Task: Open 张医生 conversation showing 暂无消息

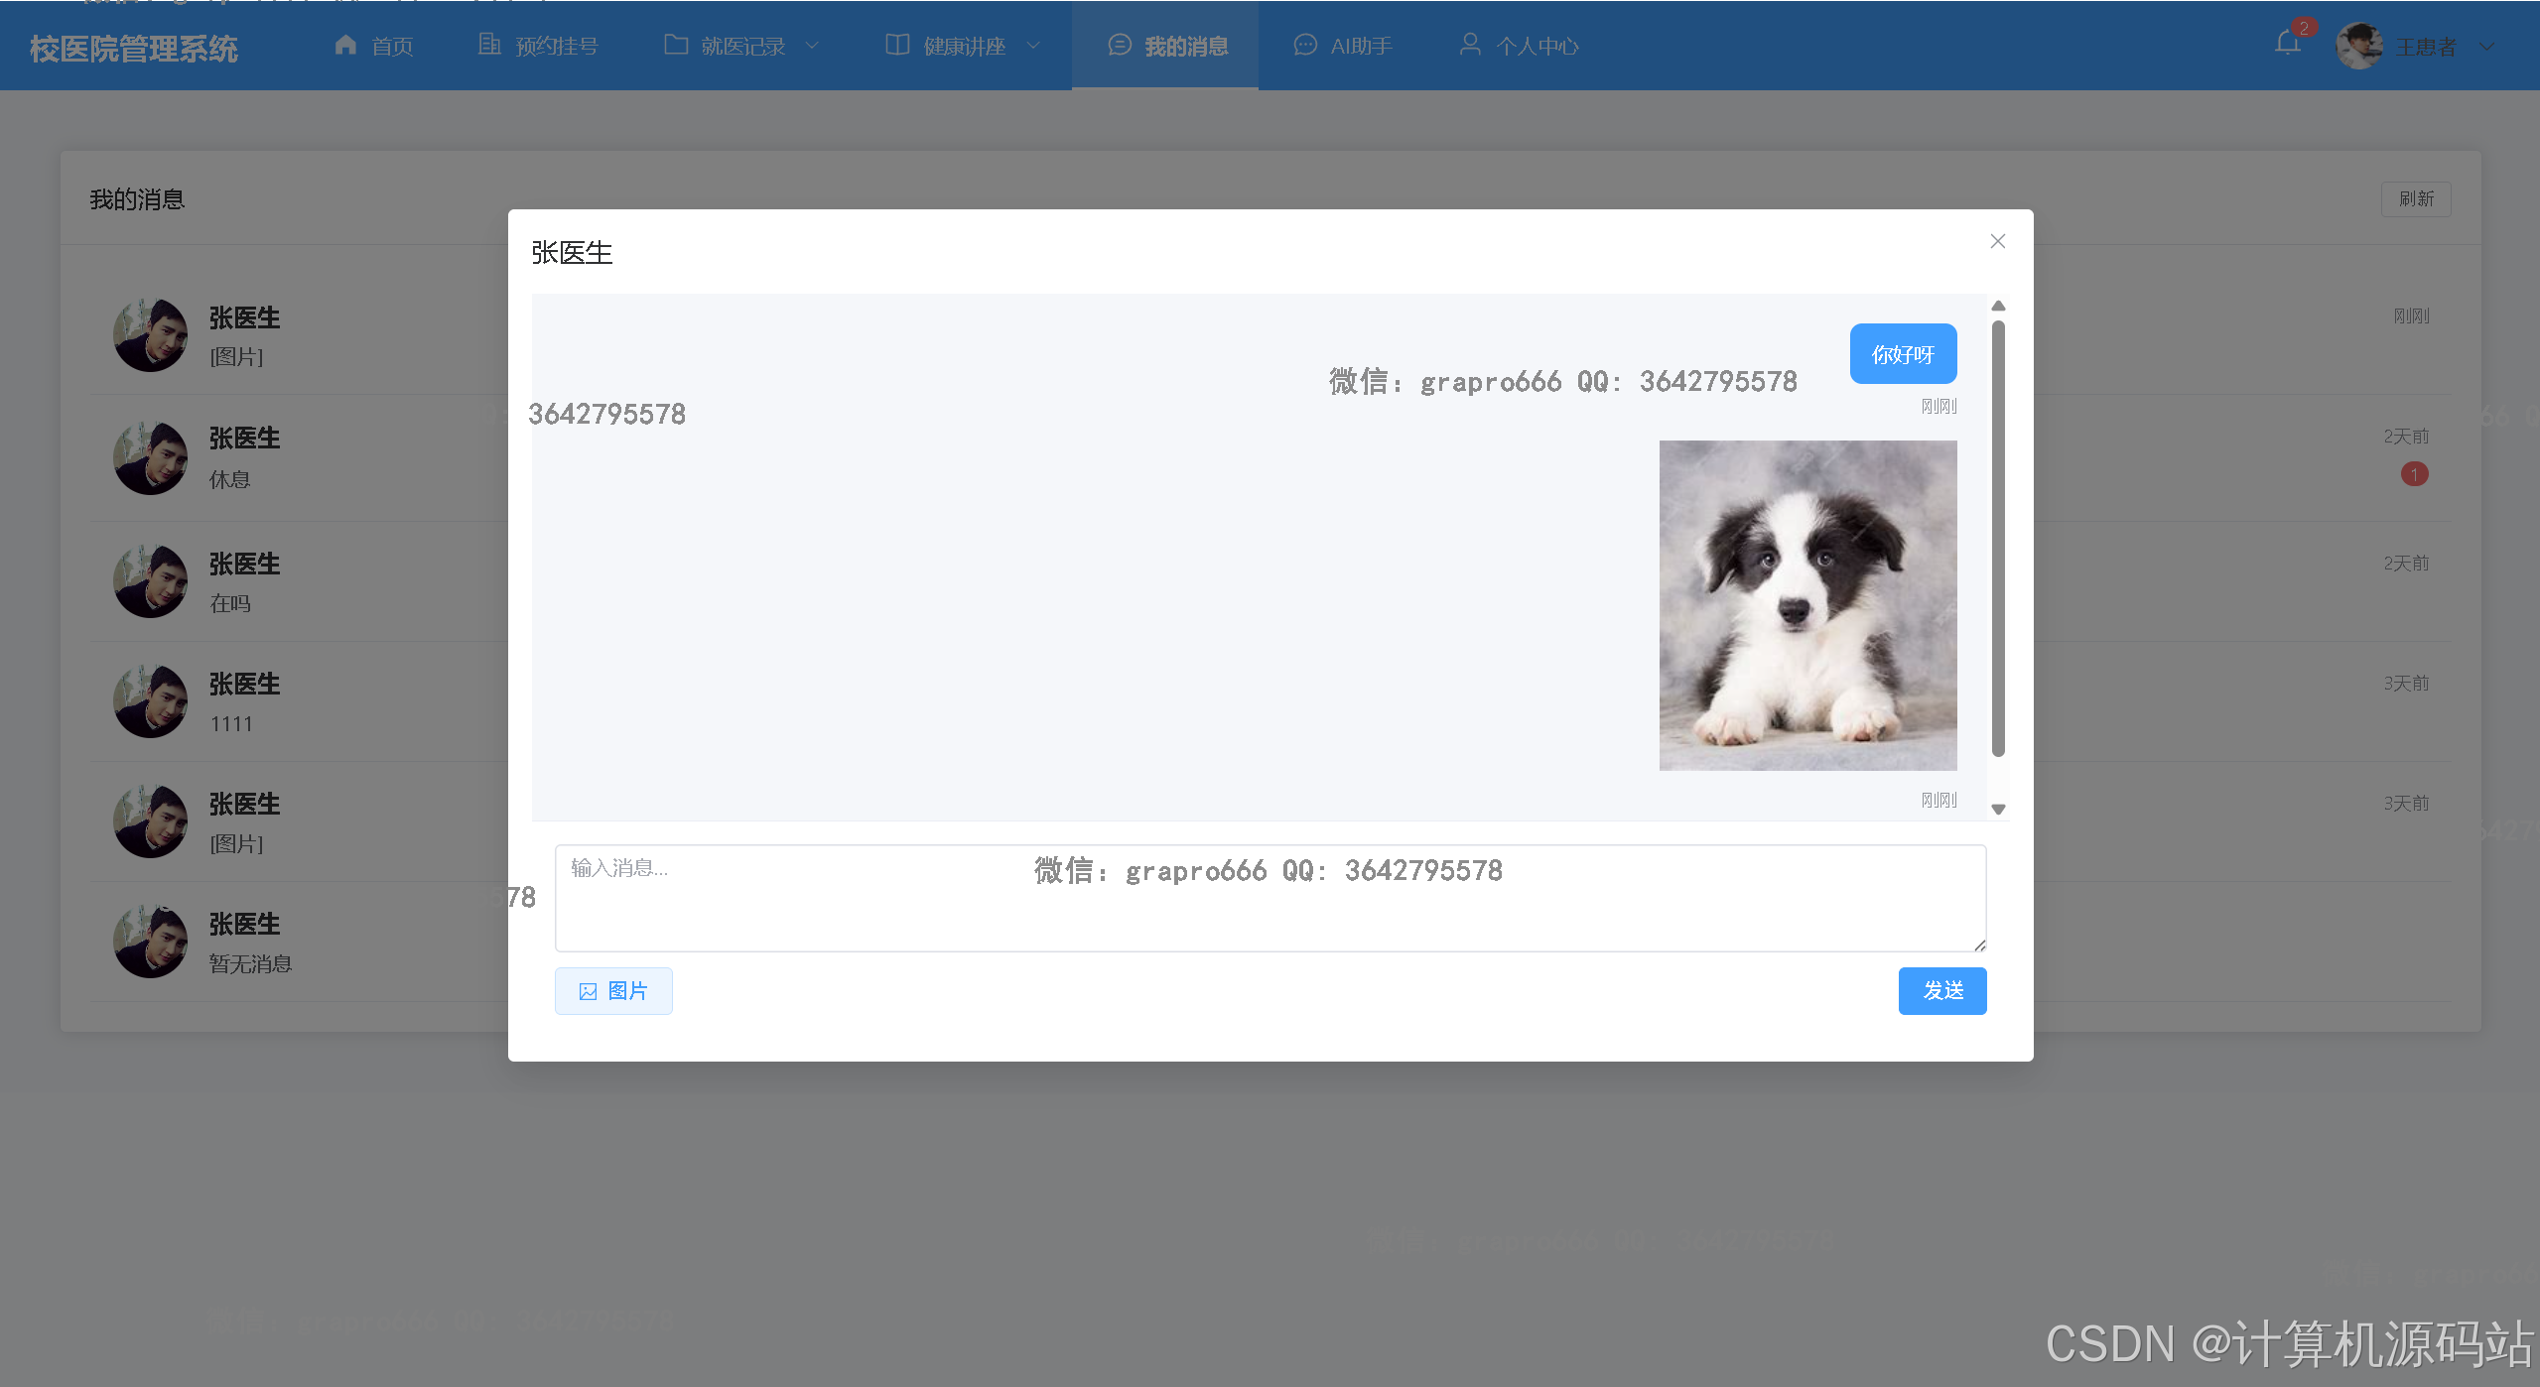Action: click(1270, 942)
